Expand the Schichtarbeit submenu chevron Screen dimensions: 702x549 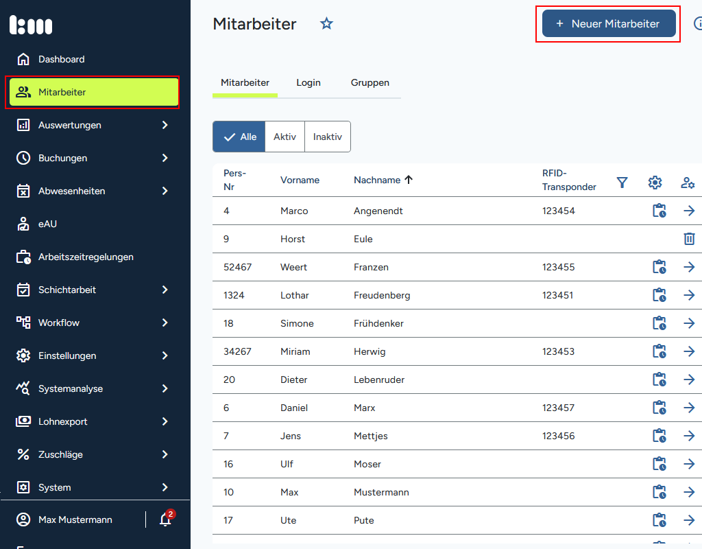click(165, 290)
